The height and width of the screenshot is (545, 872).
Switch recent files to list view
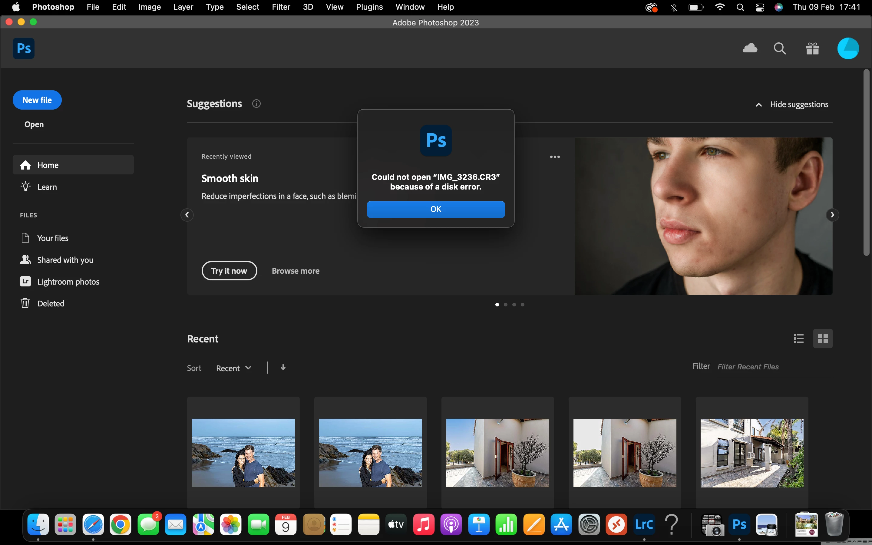[798, 339]
